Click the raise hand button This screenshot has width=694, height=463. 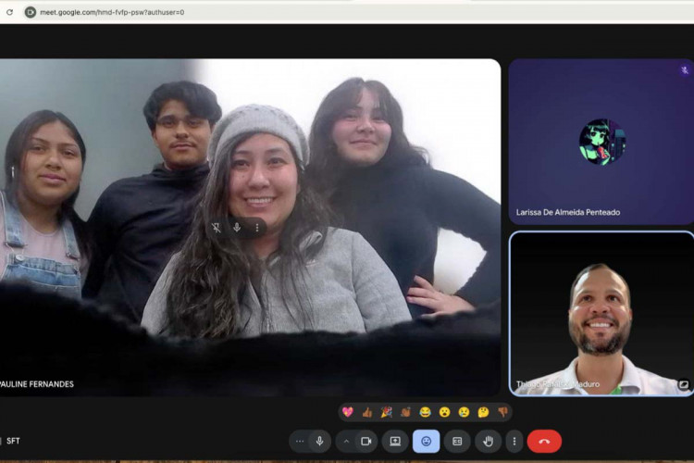488,442
